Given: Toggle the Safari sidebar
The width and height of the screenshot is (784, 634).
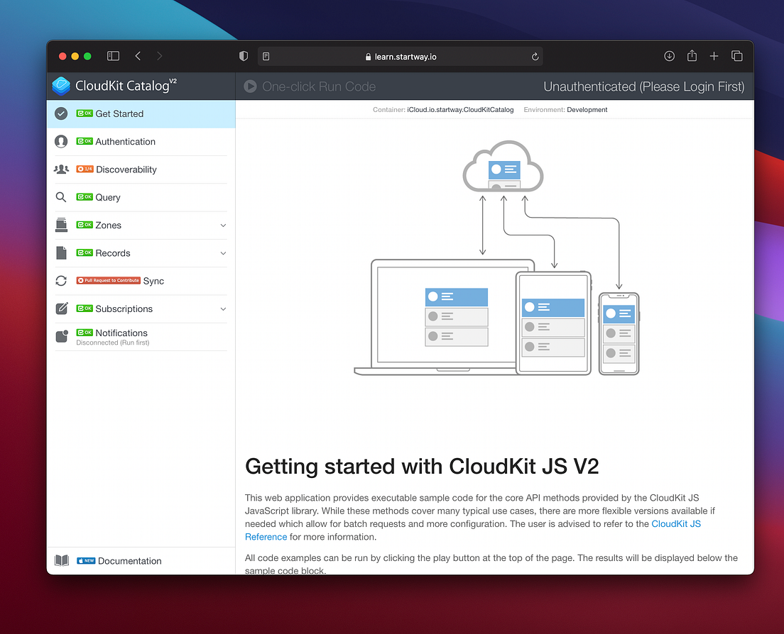Looking at the screenshot, I should [x=113, y=55].
